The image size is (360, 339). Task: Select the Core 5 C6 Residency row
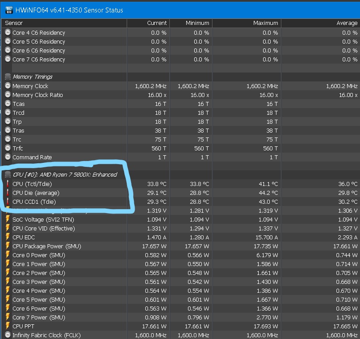[181, 42]
